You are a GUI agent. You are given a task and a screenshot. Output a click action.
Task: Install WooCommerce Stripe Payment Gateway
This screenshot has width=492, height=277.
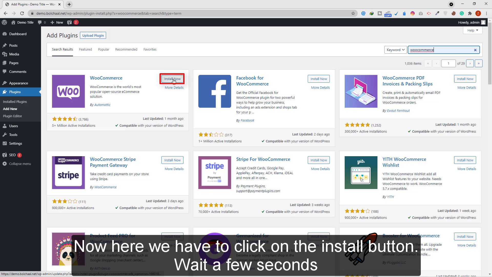pos(172,160)
